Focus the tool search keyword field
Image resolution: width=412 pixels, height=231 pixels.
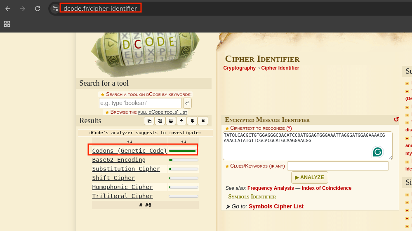point(140,103)
